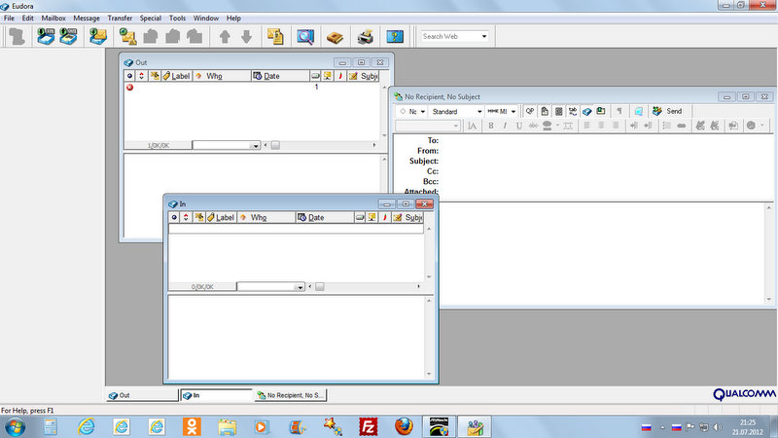Image resolution: width=778 pixels, height=438 pixels.
Task: Toggle Text as Document icon in message toolbar
Action: (x=545, y=111)
